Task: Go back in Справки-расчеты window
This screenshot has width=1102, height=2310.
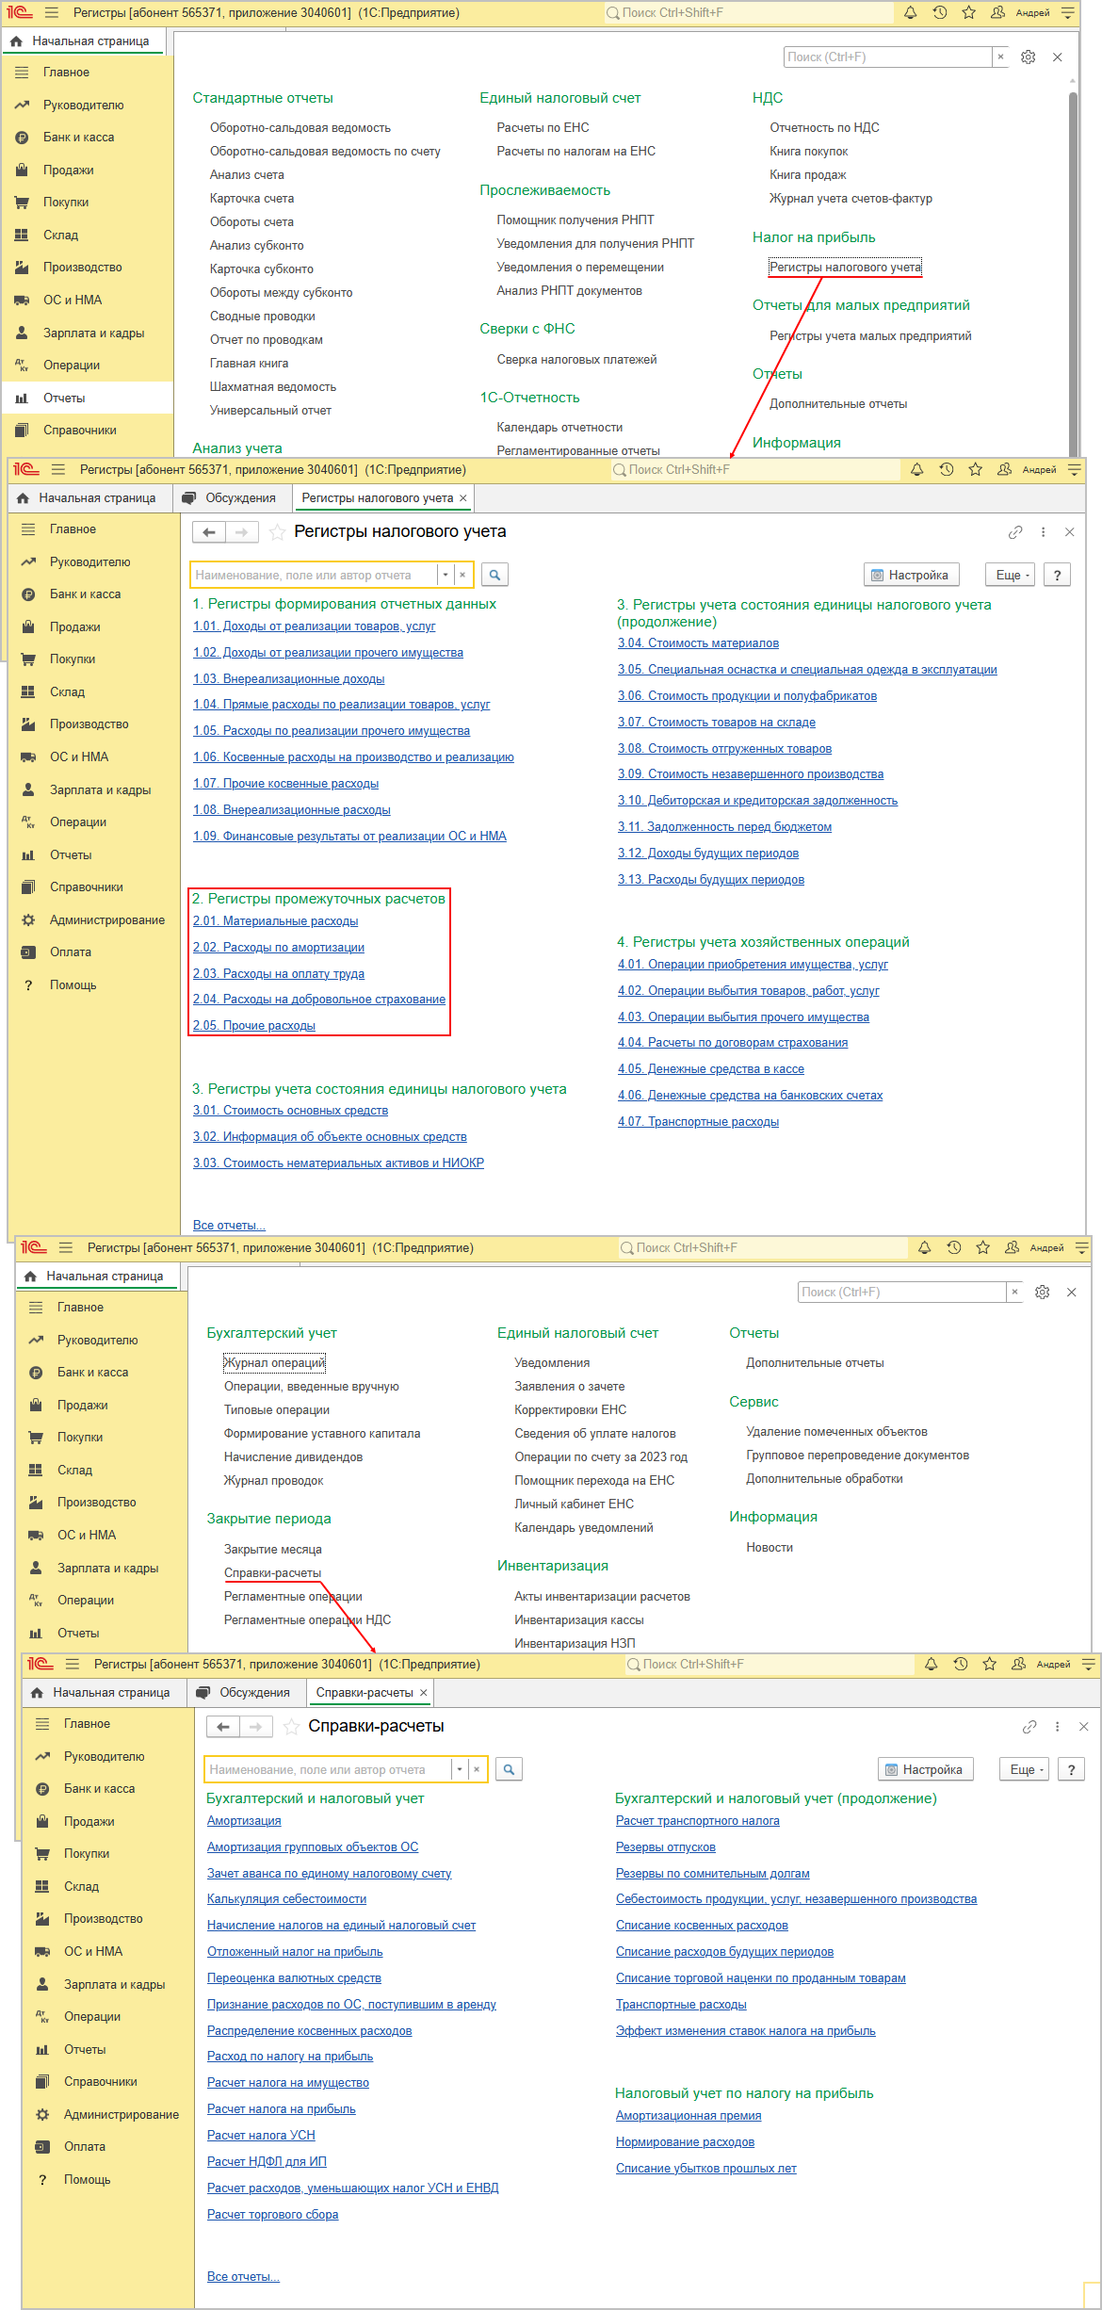Action: pyautogui.click(x=223, y=1727)
